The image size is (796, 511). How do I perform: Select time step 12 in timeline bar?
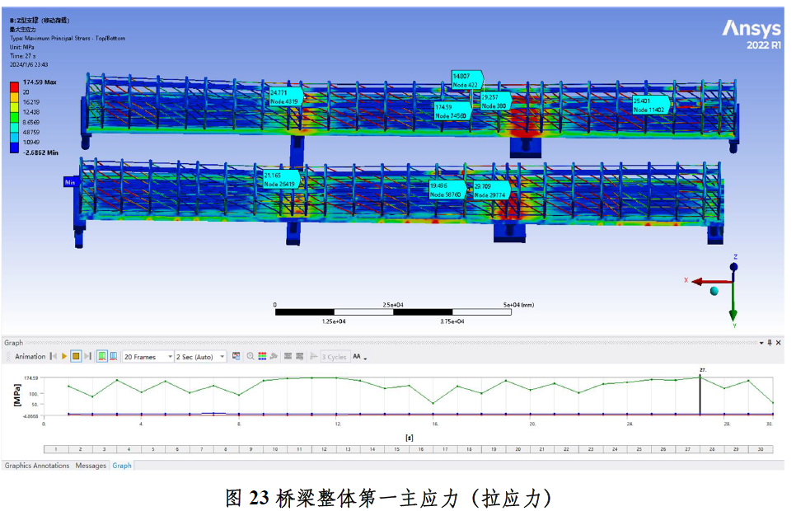tap(323, 449)
